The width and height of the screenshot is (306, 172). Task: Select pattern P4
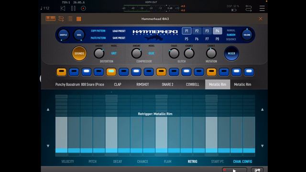[218, 31]
